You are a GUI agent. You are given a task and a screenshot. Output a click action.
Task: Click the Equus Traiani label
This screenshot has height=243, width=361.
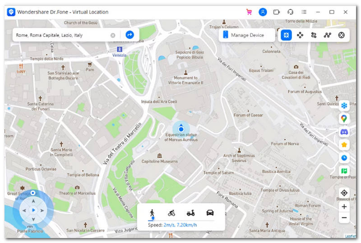point(261,70)
